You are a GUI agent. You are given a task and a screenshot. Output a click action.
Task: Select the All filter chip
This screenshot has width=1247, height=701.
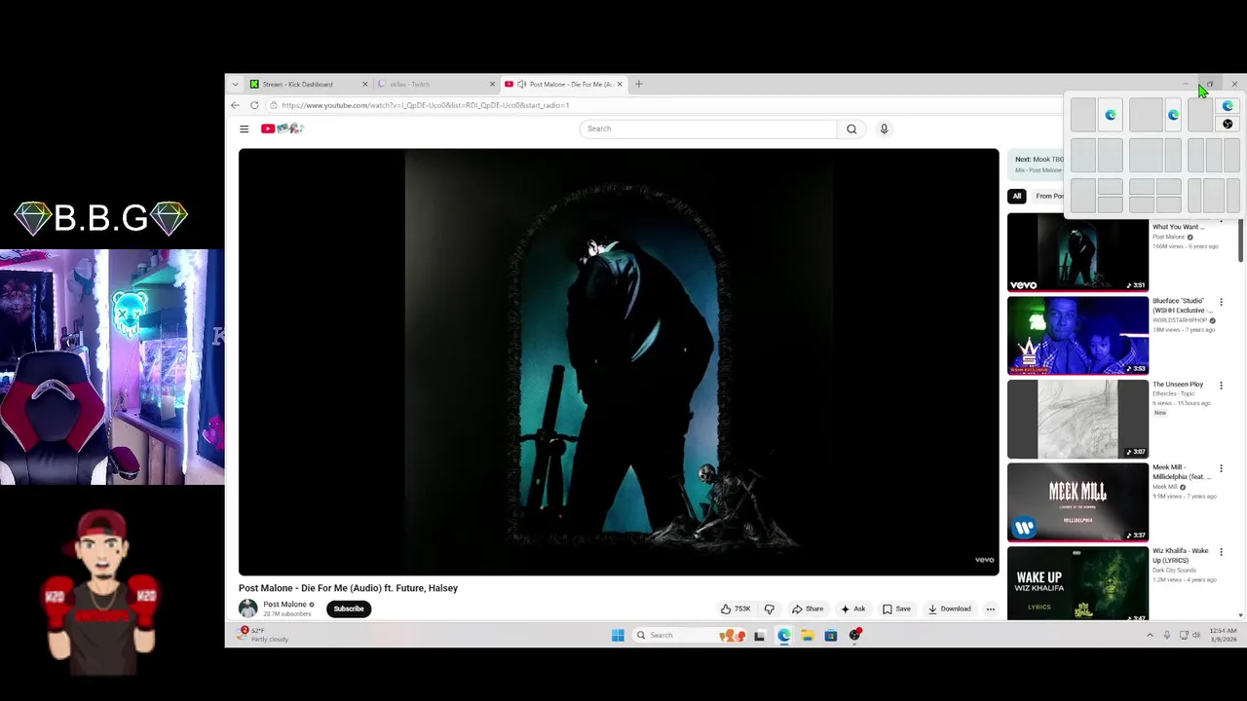[1016, 196]
